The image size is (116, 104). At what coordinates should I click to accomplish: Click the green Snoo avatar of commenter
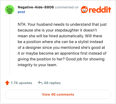point(10,10)
